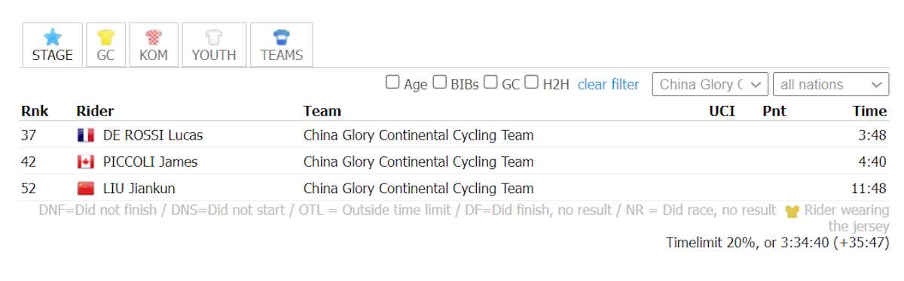Click the yellow GC jersey icon
904x281 pixels.
105,37
